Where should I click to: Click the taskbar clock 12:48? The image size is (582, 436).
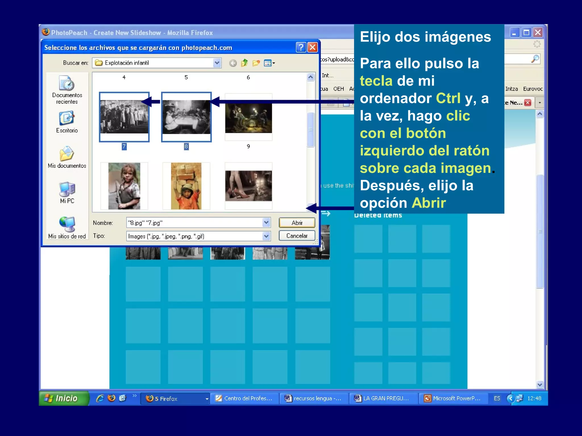click(534, 399)
